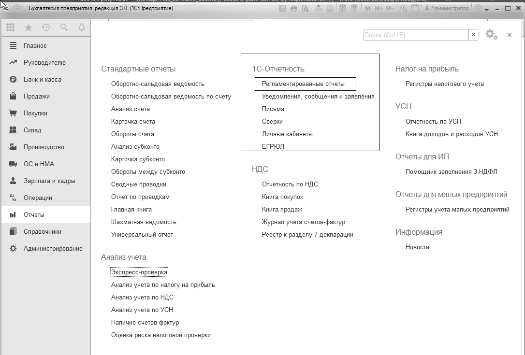
Task: Open Регистры учета малых предприятий
Action: [x=457, y=210]
